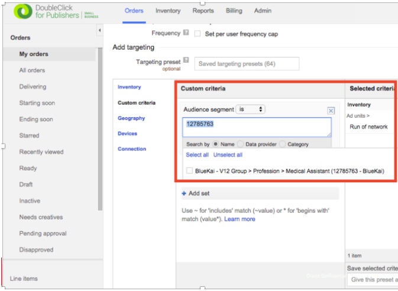Viewport: 398px width, 291px height.
Task: Click the sidebar vertical scrollbar
Action: [x=101, y=129]
